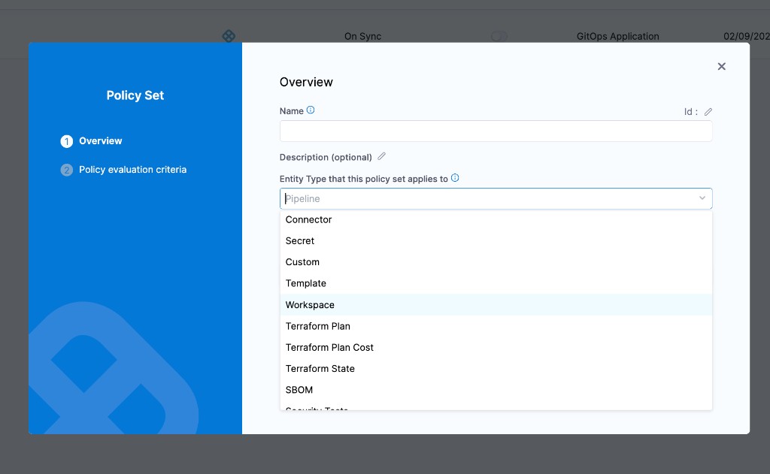The image size is (770, 474).
Task: Click the pencil icon next to Description (optional)
Action: click(x=381, y=156)
